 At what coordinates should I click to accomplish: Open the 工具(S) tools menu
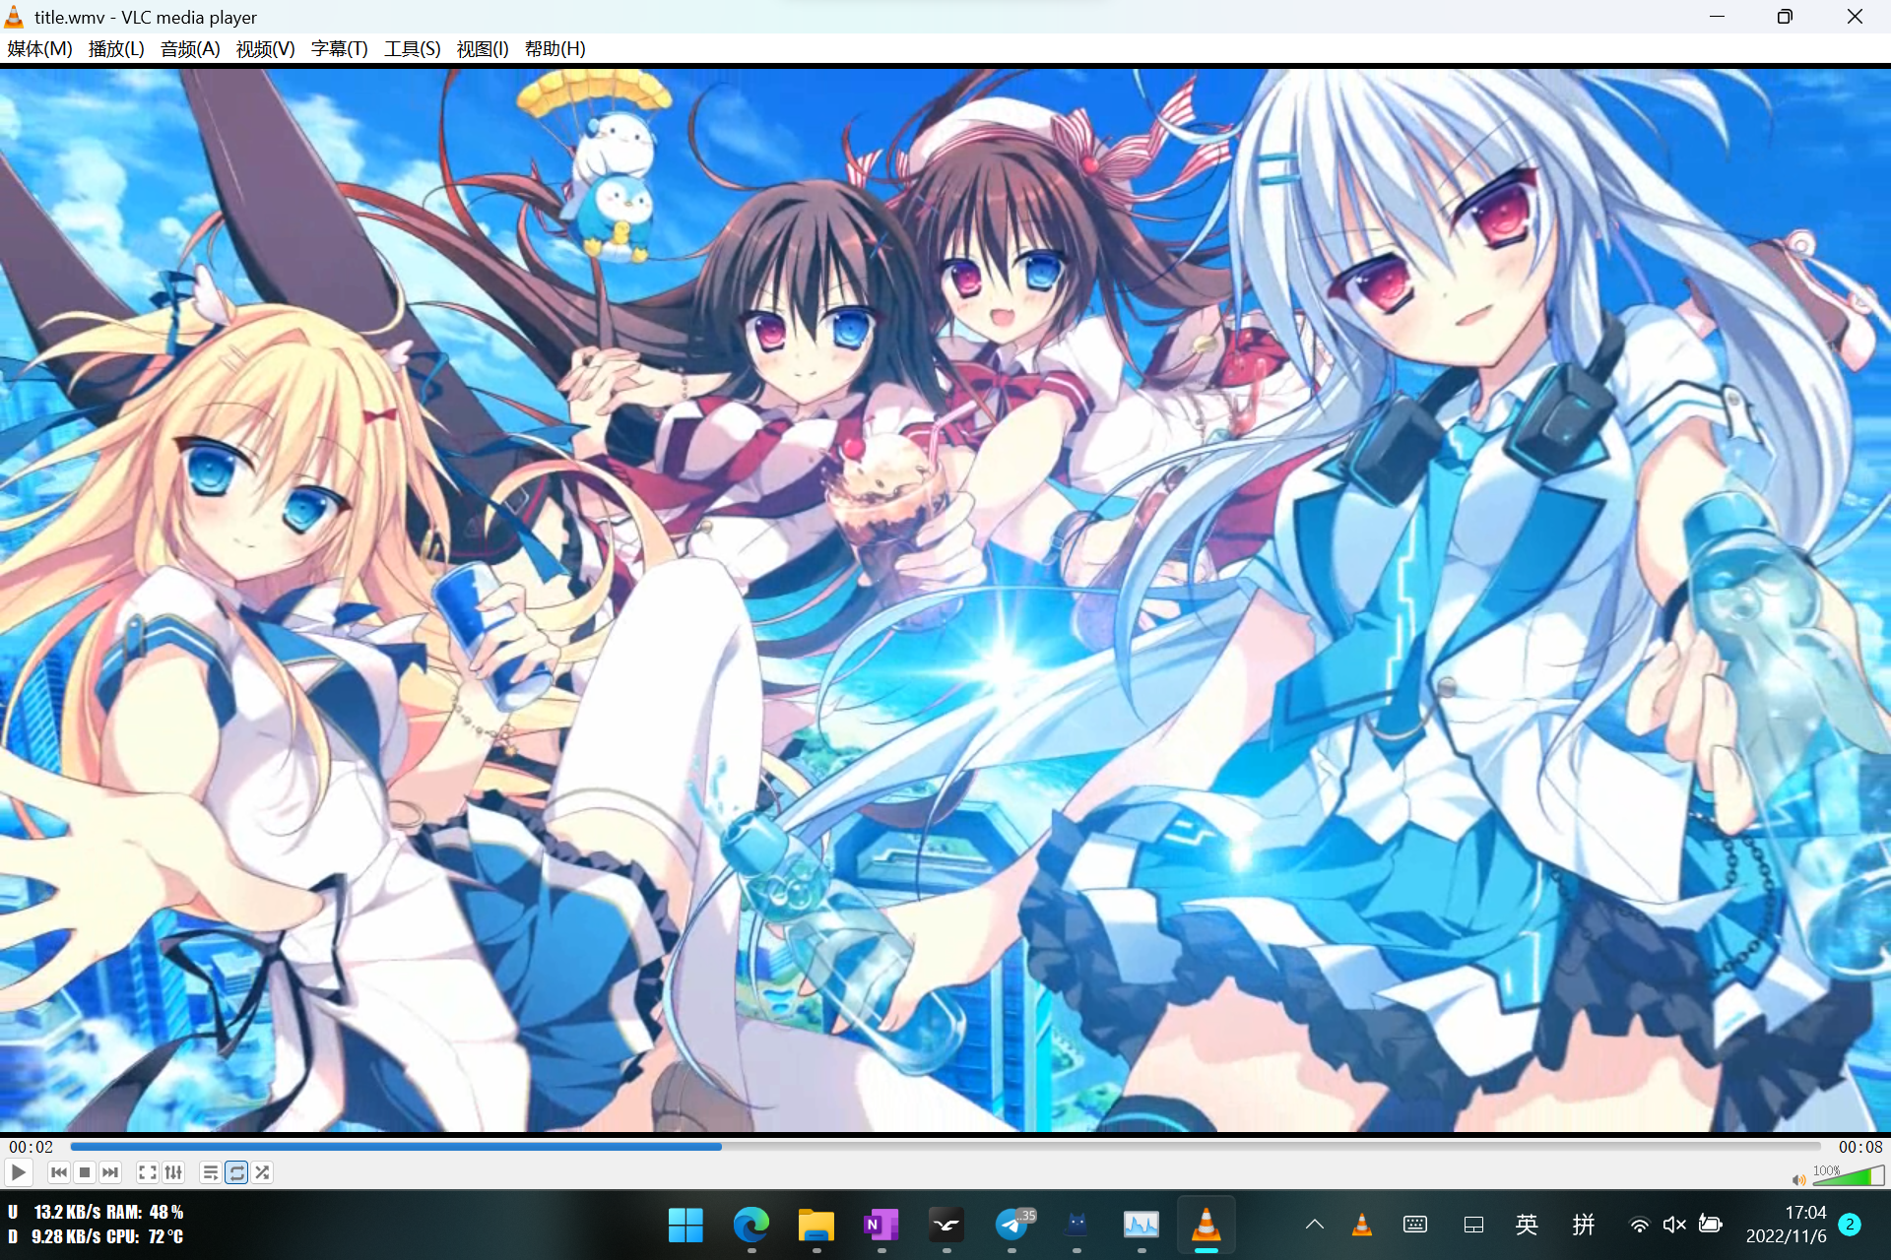(x=412, y=48)
